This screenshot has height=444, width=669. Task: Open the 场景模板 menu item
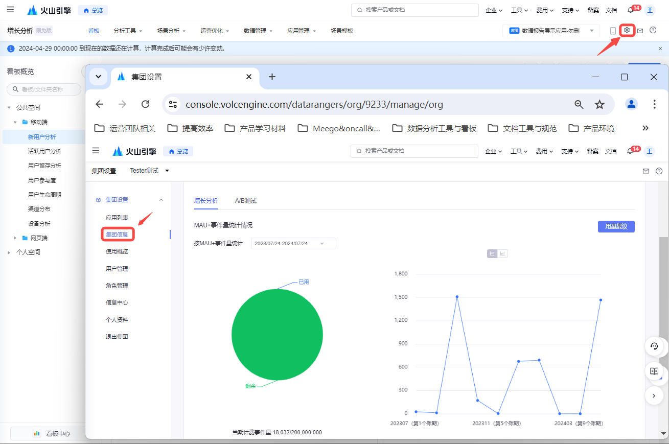pyautogui.click(x=342, y=31)
